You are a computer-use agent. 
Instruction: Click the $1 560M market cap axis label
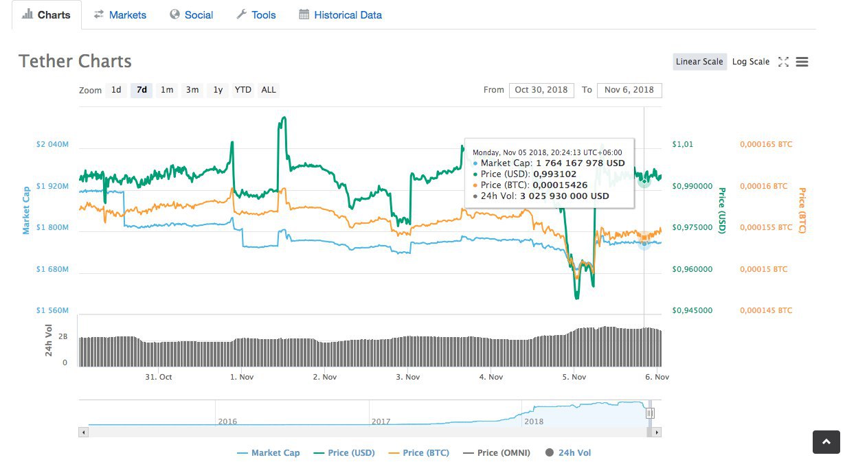point(53,311)
